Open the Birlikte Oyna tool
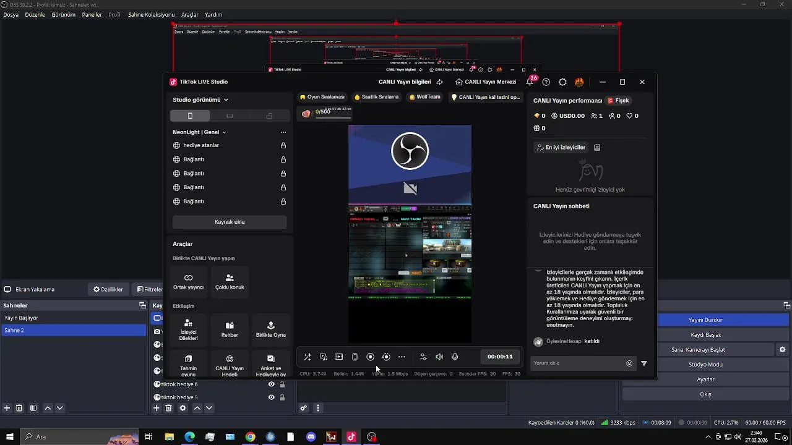The height and width of the screenshot is (445, 792). (x=271, y=330)
